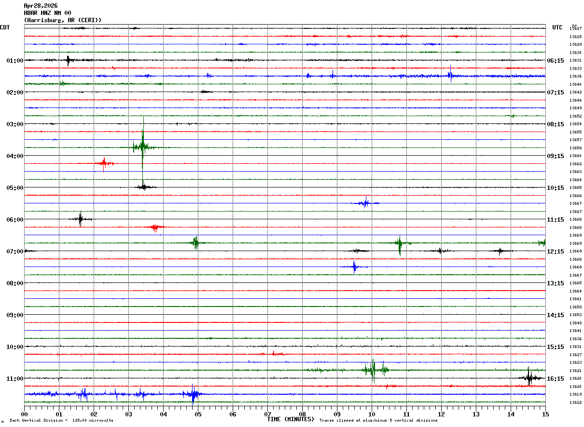Select the station code "HBAR HNZ NM 00"
Viewport: 584px width, 427px height.
point(47,13)
